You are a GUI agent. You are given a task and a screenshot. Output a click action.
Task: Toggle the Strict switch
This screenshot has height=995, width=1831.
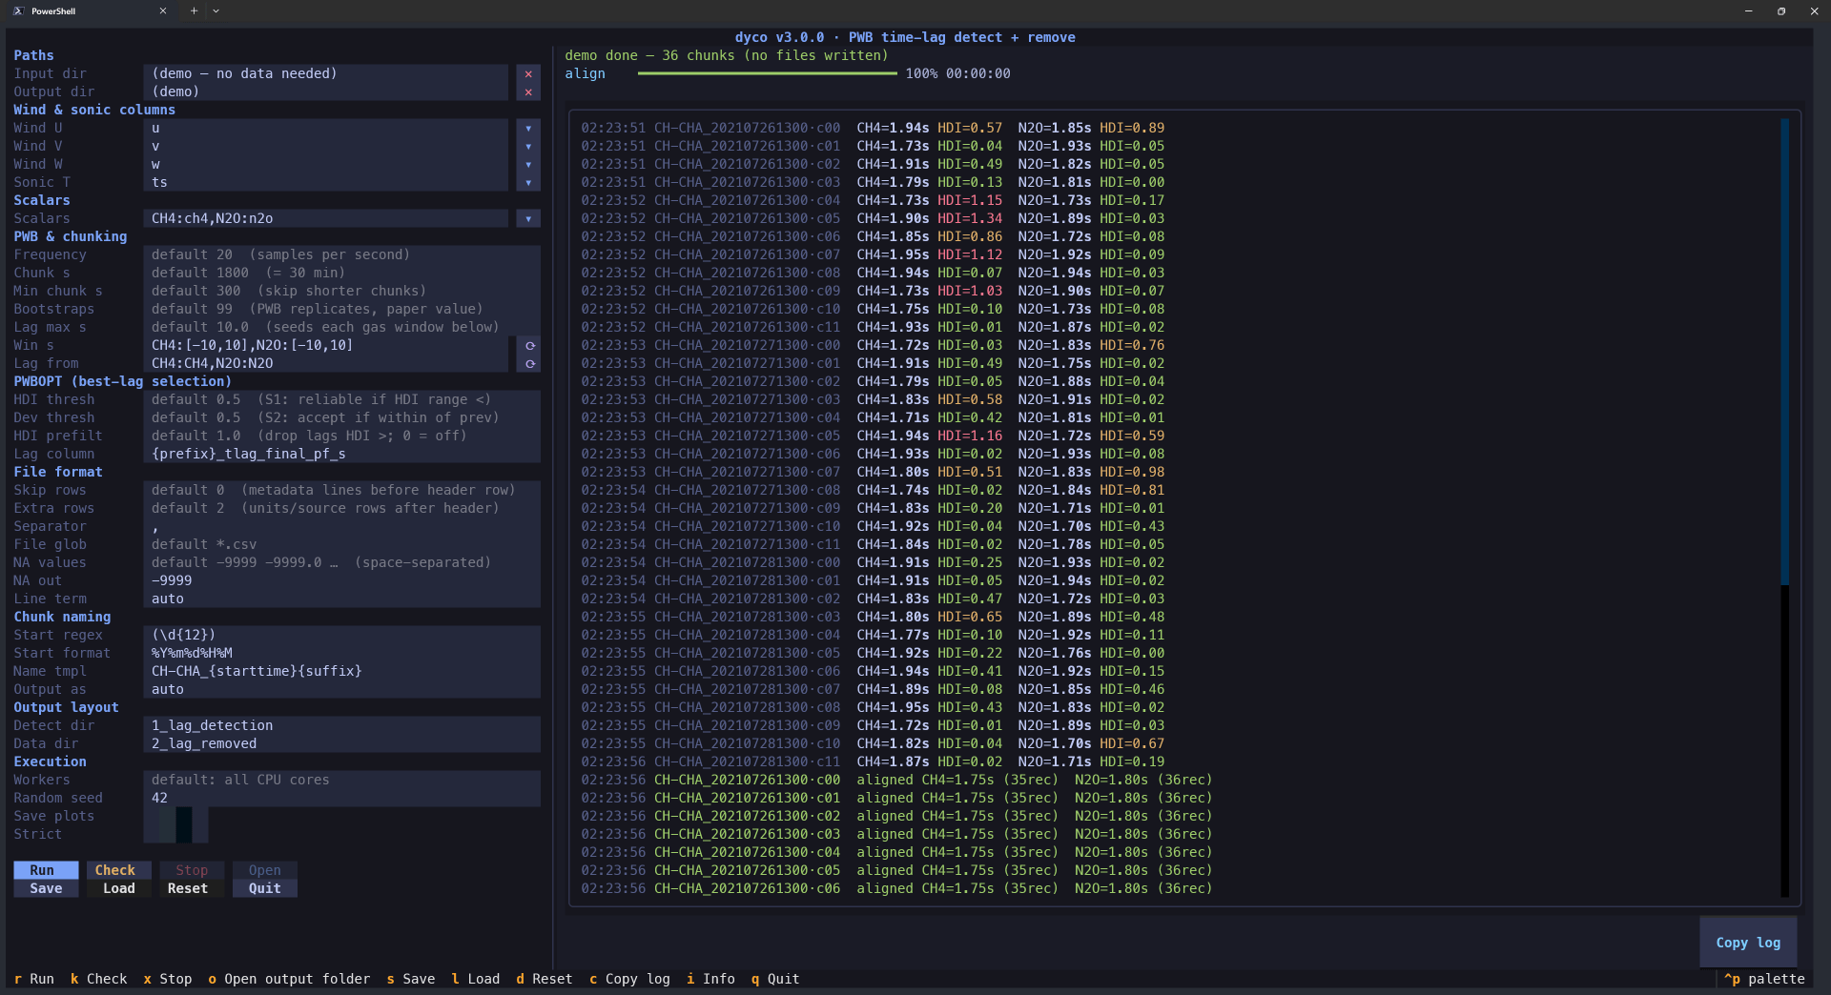pyautogui.click(x=175, y=834)
